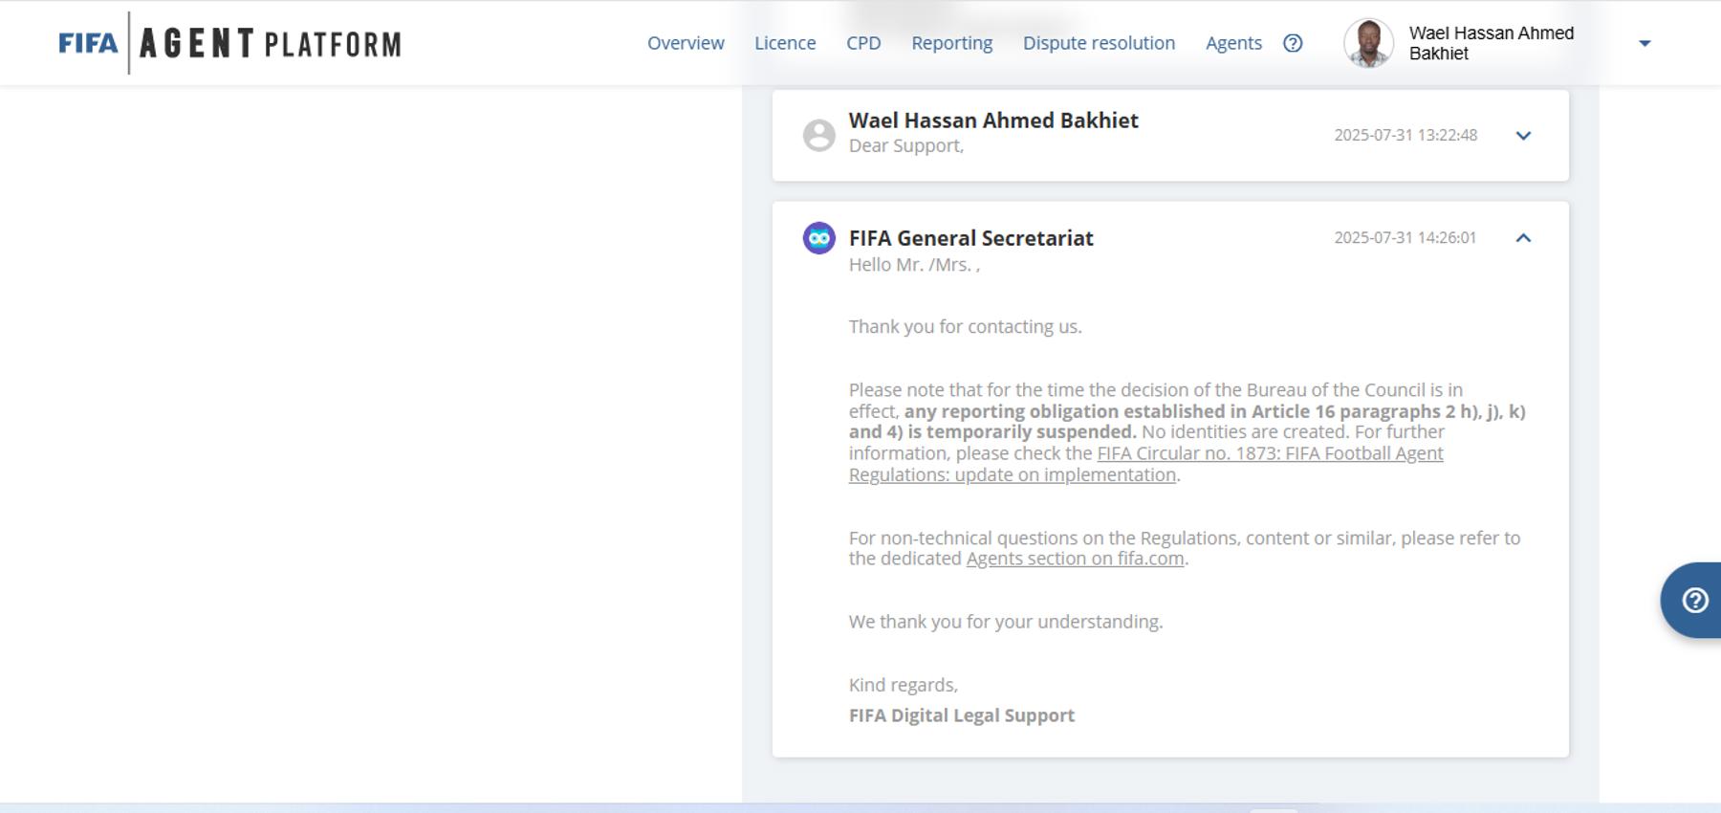Click the 'Hello Mr. /Mrs. ,' greeting
The height and width of the screenshot is (813, 1721).
pyautogui.click(x=914, y=265)
